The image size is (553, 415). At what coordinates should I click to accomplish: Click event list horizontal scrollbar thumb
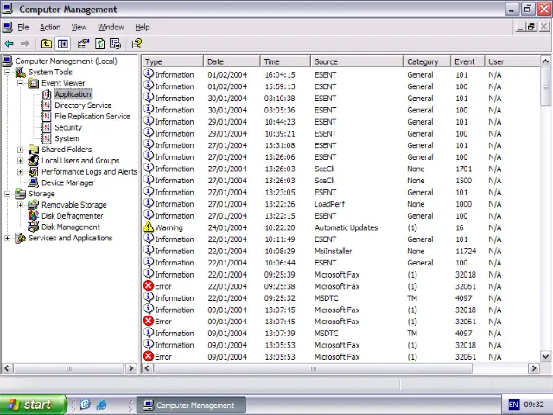coord(313,369)
